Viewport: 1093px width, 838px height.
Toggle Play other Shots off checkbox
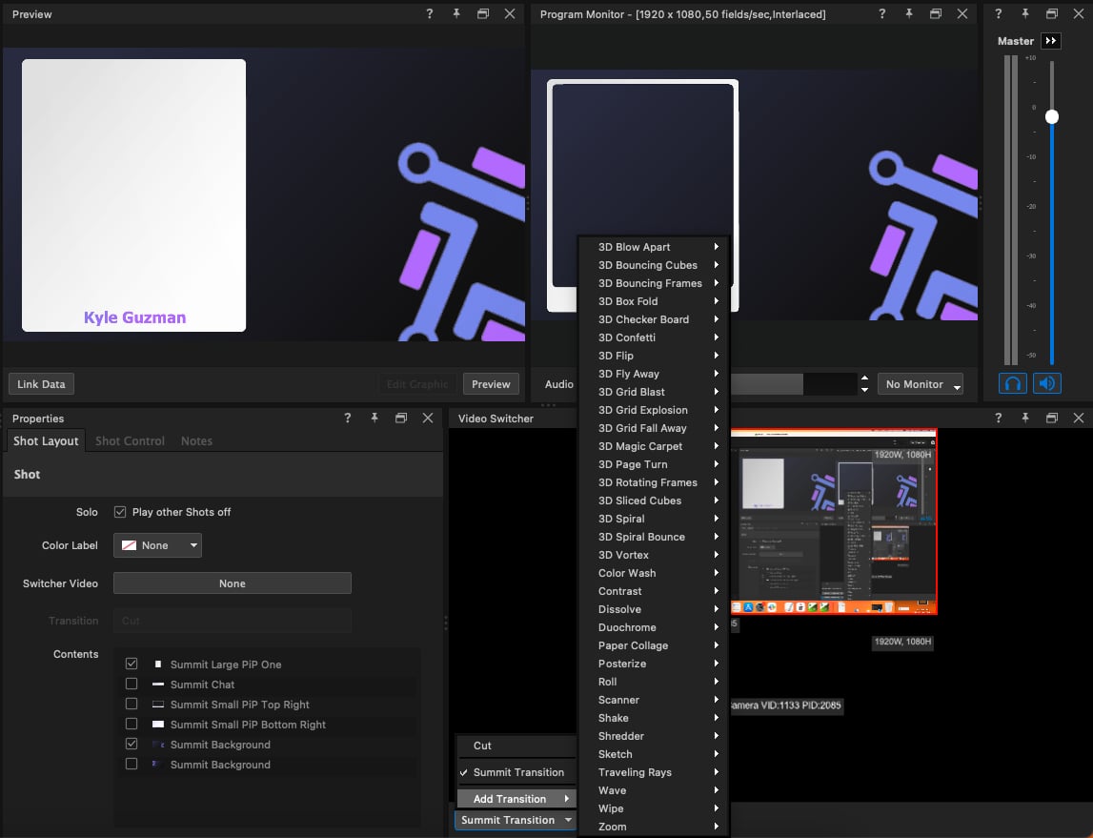120,512
